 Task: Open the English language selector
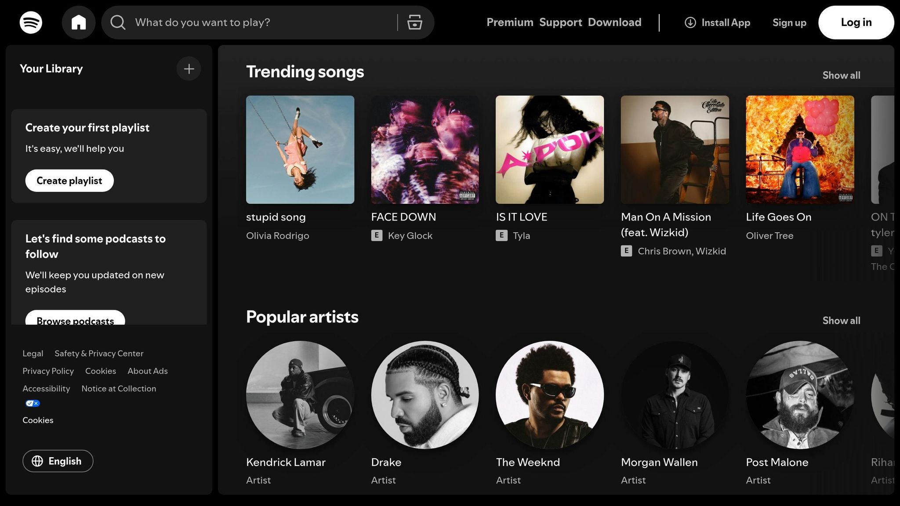tap(58, 461)
